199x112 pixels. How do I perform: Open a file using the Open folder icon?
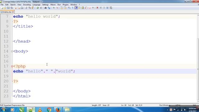(x=5, y=8)
